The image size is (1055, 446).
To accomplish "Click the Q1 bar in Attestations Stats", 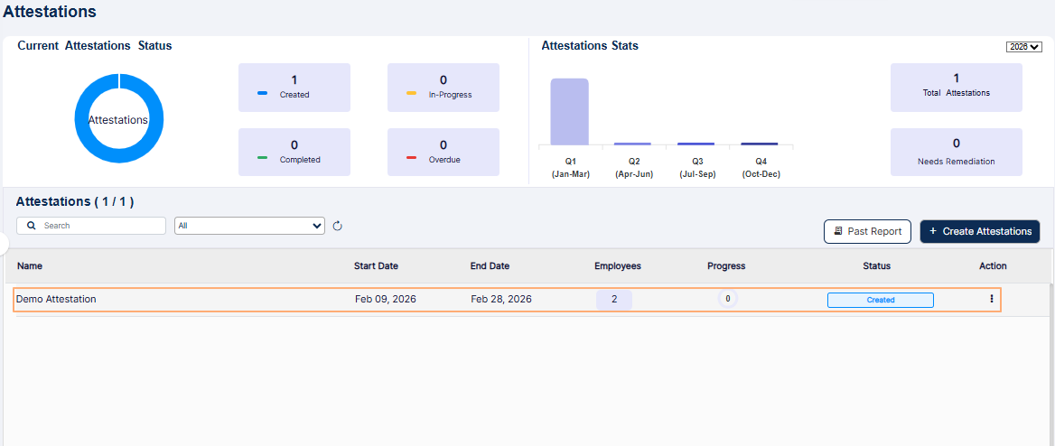I will point(569,112).
